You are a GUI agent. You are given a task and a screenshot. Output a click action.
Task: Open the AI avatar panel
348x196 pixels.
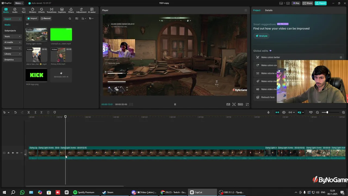pyautogui.click(x=92, y=10)
